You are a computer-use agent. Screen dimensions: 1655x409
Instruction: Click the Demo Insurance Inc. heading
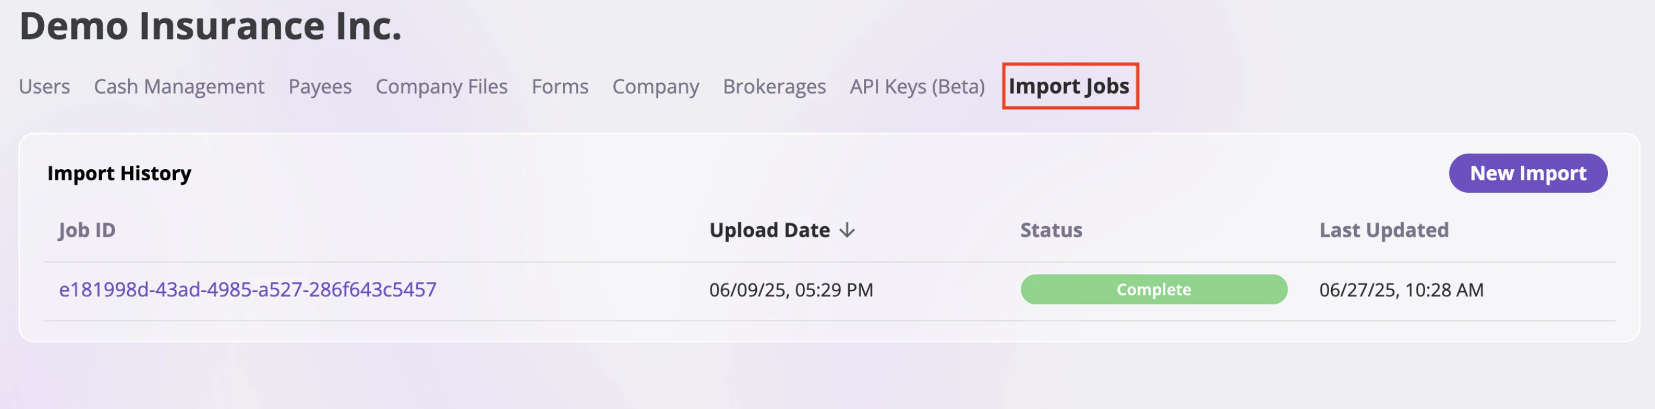[x=209, y=27]
